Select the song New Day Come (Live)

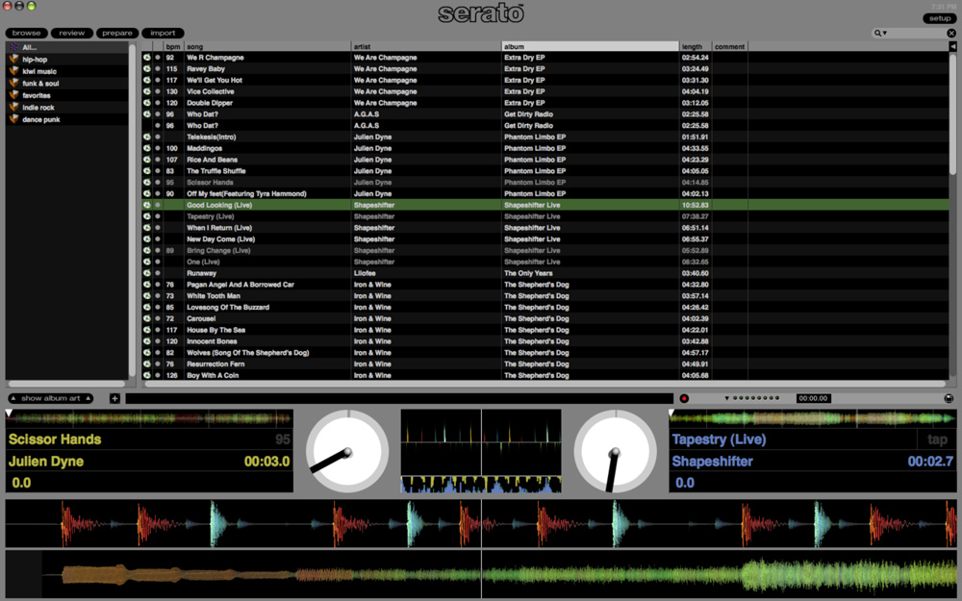[x=221, y=239]
